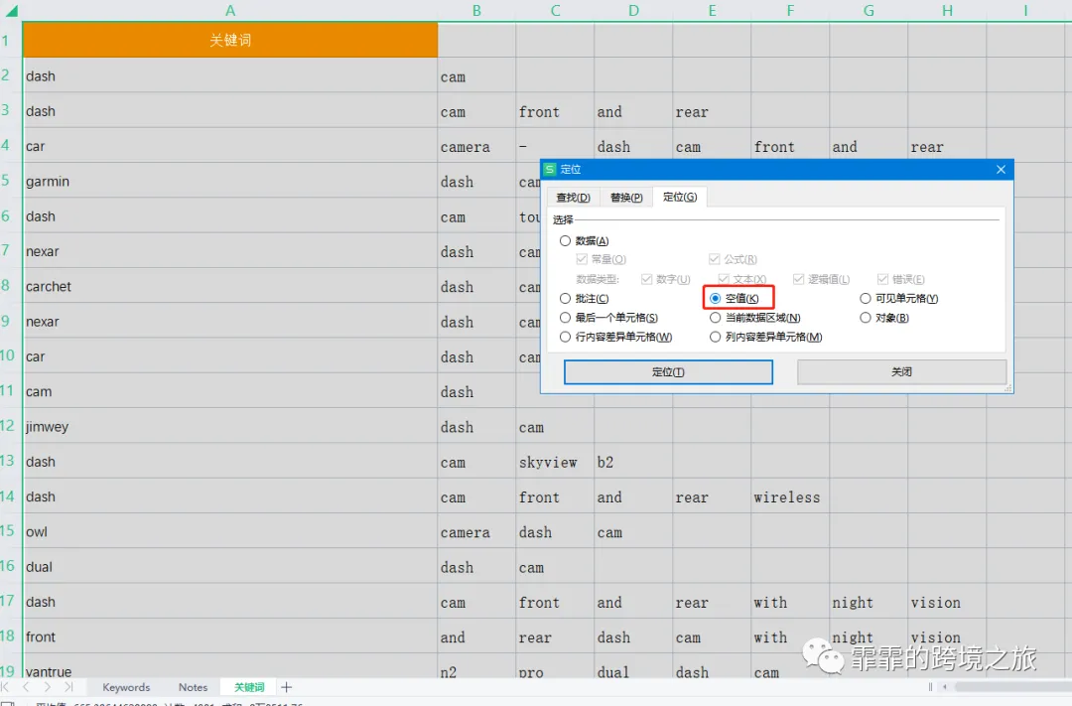Click the cell containing "carchet"
This screenshot has width=1072, height=706.
tap(230, 286)
